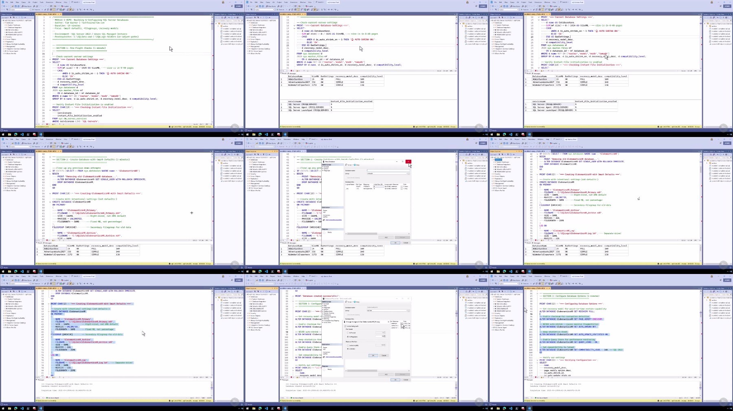Click OK in the Change Autogrowth dialog

(373, 355)
